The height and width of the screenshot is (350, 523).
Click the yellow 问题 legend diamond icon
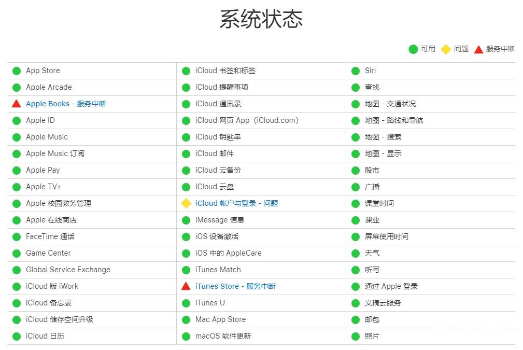point(446,49)
